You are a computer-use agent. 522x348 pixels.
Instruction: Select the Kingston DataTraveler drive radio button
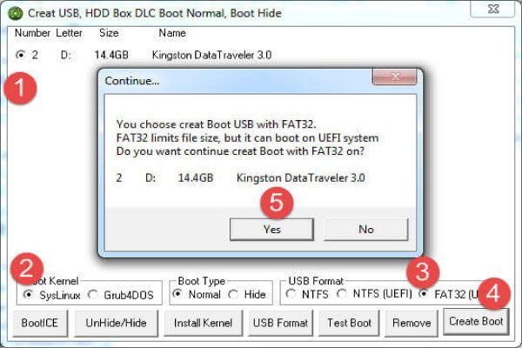tap(21, 55)
